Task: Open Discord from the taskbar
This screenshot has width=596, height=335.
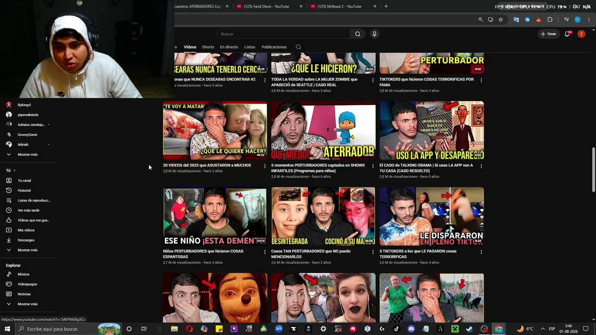Action: coord(411,329)
